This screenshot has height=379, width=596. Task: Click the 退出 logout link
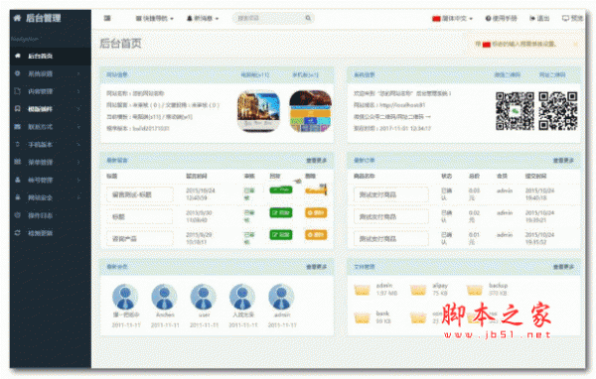coord(539,18)
